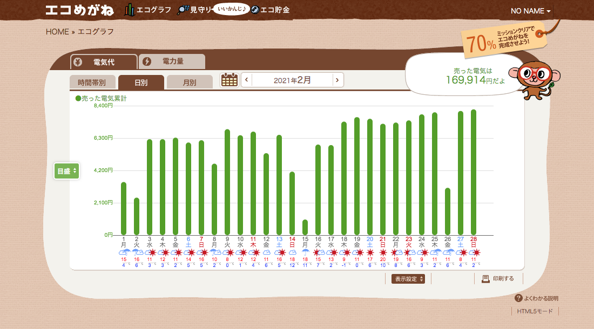
Task: Click the weather icon for day 25
Action: [x=435, y=252]
